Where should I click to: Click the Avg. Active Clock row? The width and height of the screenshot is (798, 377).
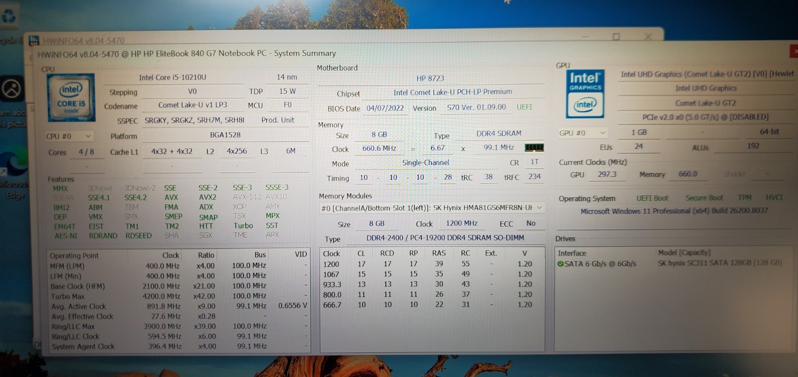[179, 306]
